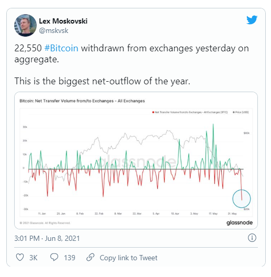
Task: Click Copy link to Tweet
Action: 128,258
